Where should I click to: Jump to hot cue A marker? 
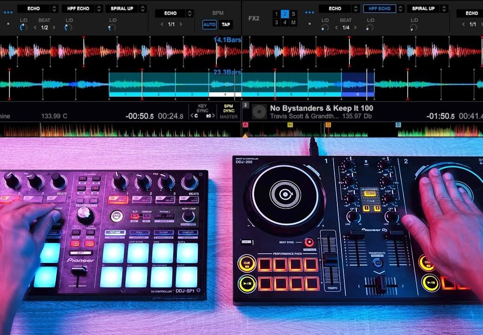click(x=246, y=125)
